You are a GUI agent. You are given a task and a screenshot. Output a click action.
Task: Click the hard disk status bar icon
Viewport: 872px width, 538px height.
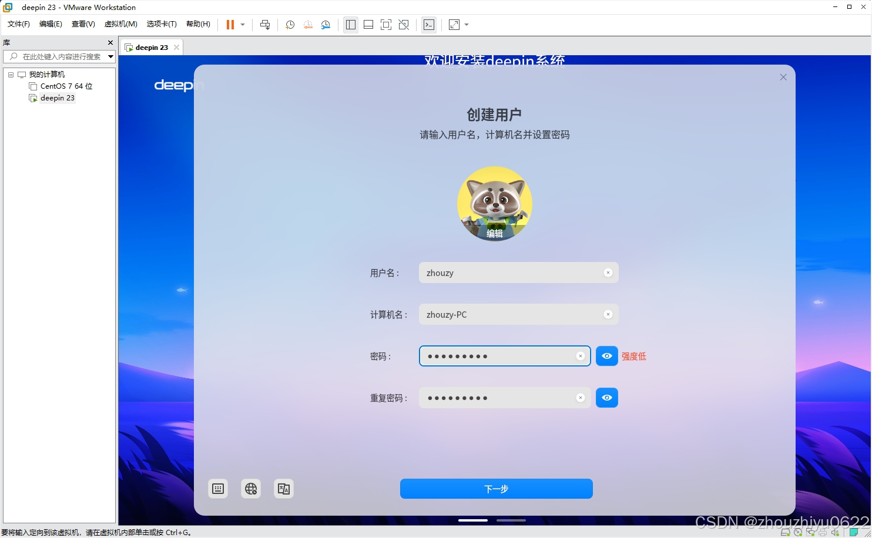click(786, 532)
